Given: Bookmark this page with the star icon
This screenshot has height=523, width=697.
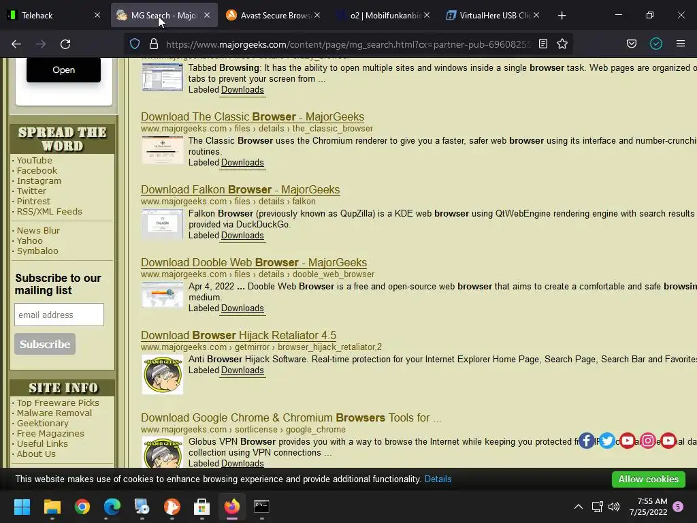Looking at the screenshot, I should click(x=562, y=44).
